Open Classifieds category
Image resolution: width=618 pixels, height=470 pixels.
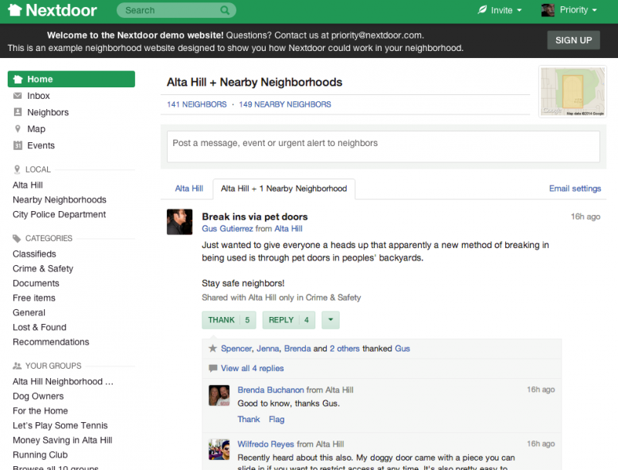34,254
